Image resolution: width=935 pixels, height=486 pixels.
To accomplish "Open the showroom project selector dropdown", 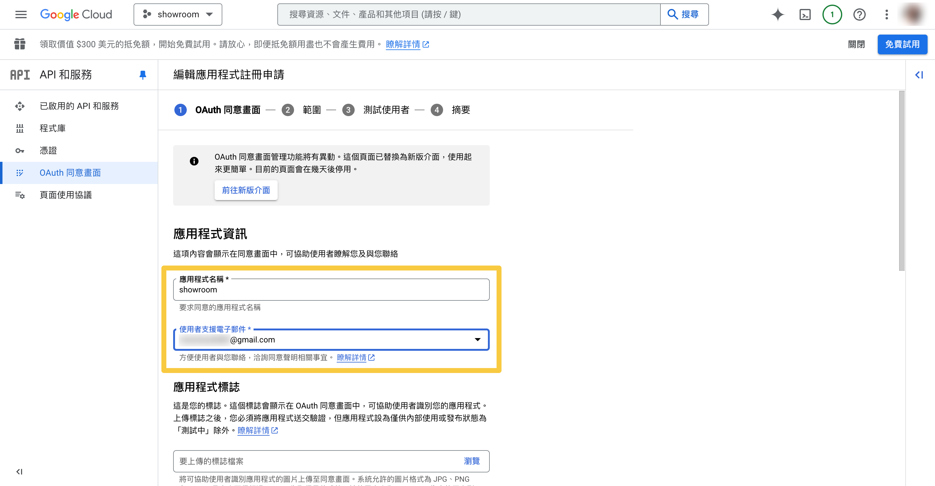I will [177, 15].
